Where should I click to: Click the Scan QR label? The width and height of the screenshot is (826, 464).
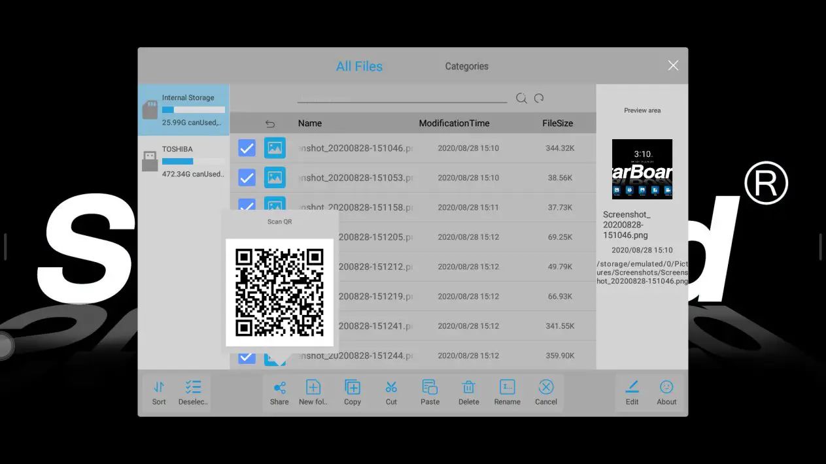[279, 222]
